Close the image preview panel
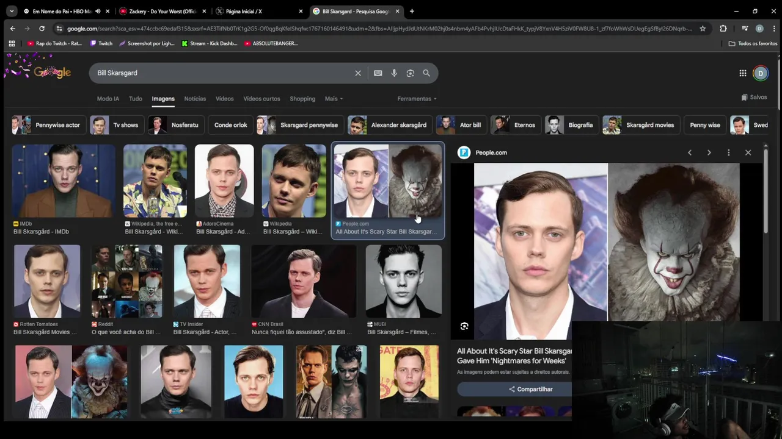The image size is (782, 439). tap(748, 152)
